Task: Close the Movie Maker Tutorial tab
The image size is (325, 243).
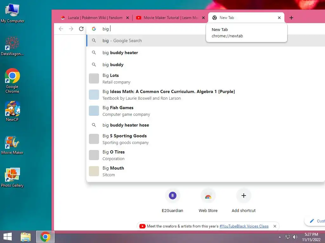Action: tap(203, 18)
